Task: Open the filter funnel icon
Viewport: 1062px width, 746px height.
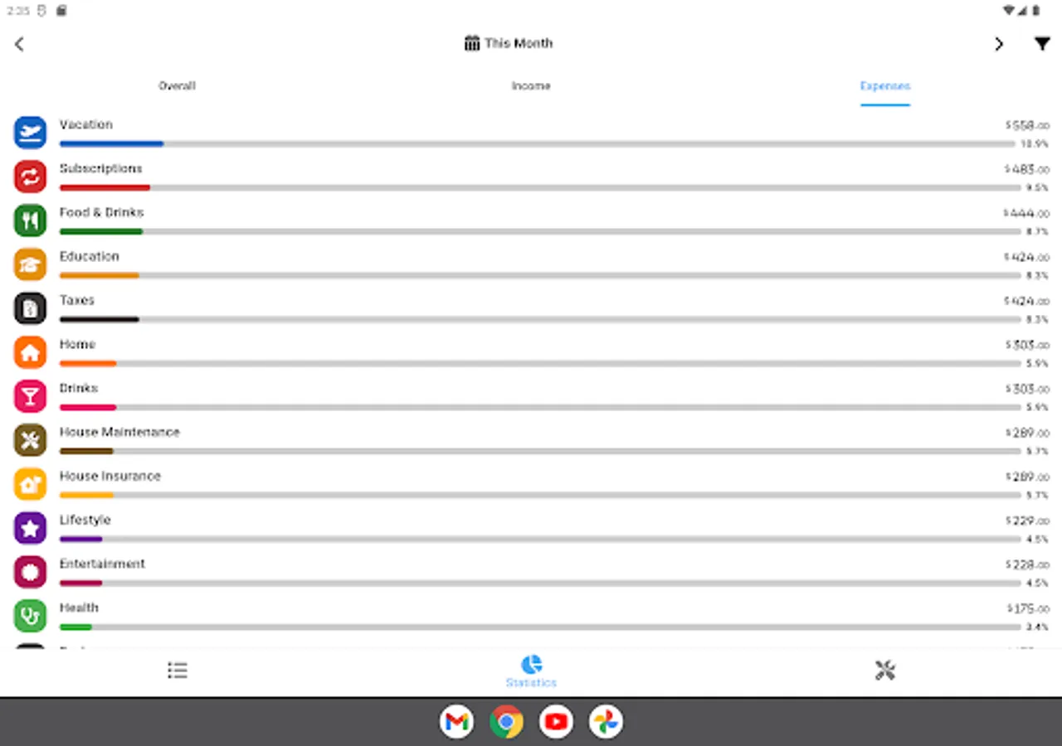Action: tap(1042, 44)
